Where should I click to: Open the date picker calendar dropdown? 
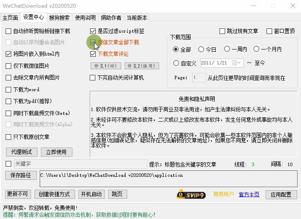[236, 63]
